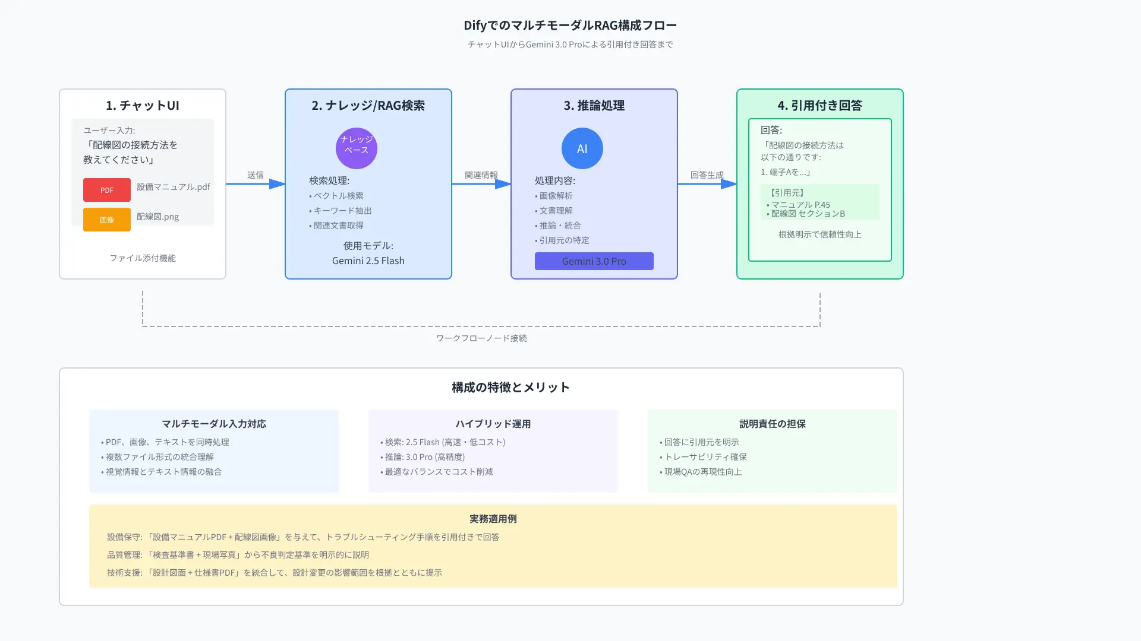Click the 複数ファイル形式の統合理解 line
The height and width of the screenshot is (641, 1141).
coord(157,457)
